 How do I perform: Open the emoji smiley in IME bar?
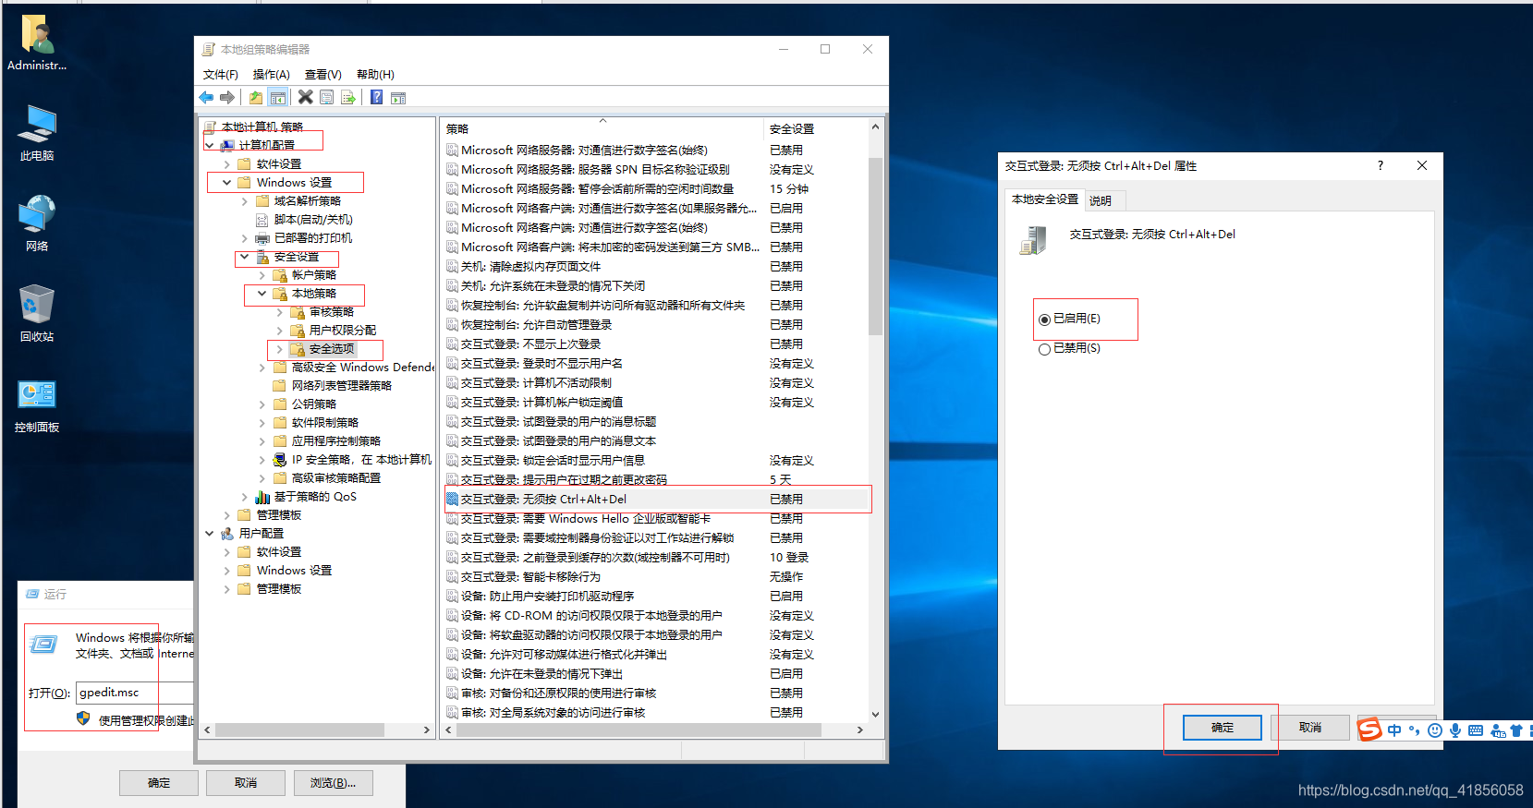[1435, 730]
